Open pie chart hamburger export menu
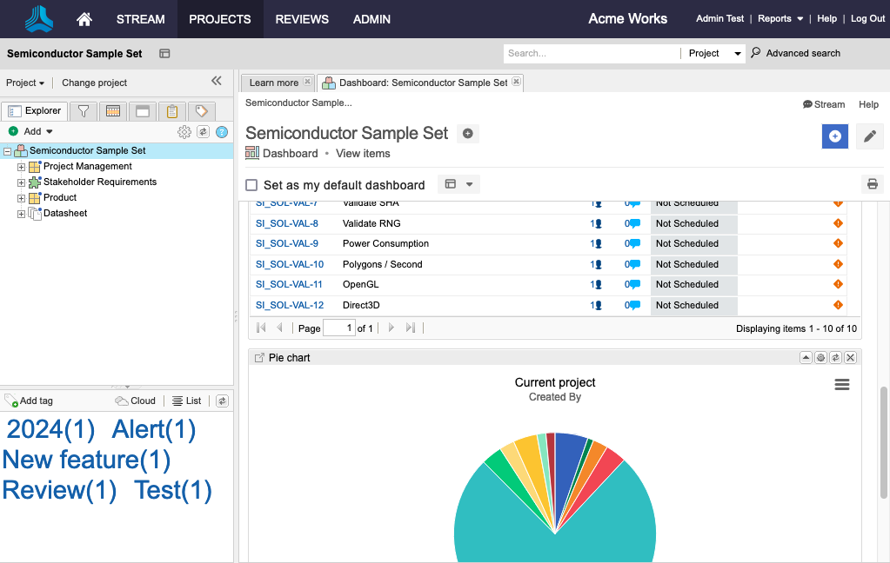Viewport: 890px width, 563px height. 841,385
